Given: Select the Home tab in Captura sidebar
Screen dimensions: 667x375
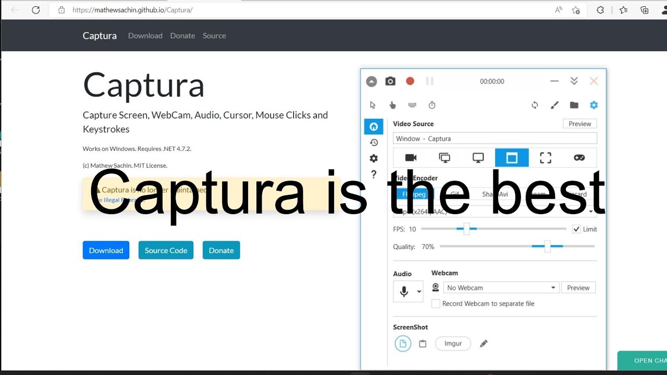Looking at the screenshot, I should (374, 127).
